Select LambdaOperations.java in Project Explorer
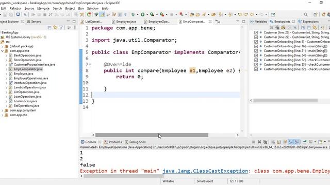This screenshot has width=330, height=185. pos(30,87)
